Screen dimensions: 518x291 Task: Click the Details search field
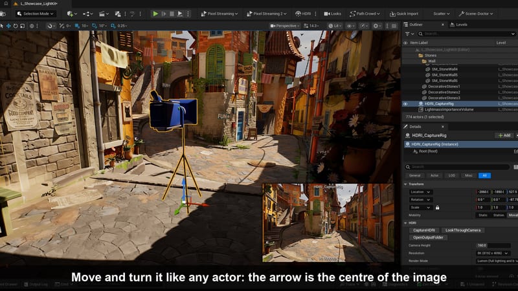tap(458, 167)
